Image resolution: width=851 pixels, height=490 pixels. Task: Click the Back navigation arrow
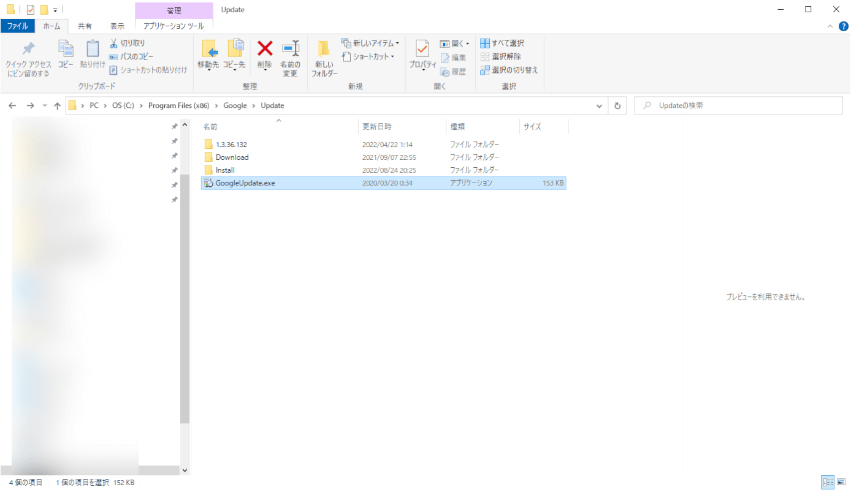pos(12,105)
